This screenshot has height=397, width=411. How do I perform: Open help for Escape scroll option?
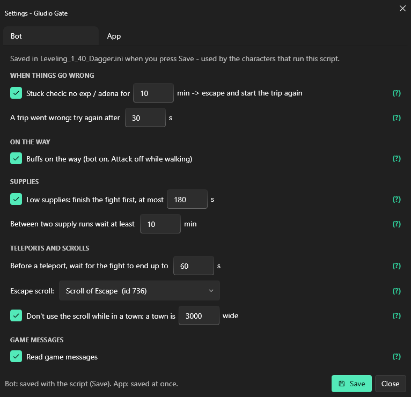(397, 291)
